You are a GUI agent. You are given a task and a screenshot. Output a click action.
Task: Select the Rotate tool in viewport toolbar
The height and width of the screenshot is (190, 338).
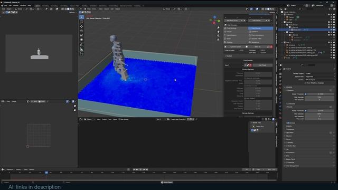coord(81,31)
